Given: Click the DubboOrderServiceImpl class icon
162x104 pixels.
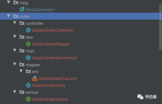Looking at the screenshot, I should 28,58.
